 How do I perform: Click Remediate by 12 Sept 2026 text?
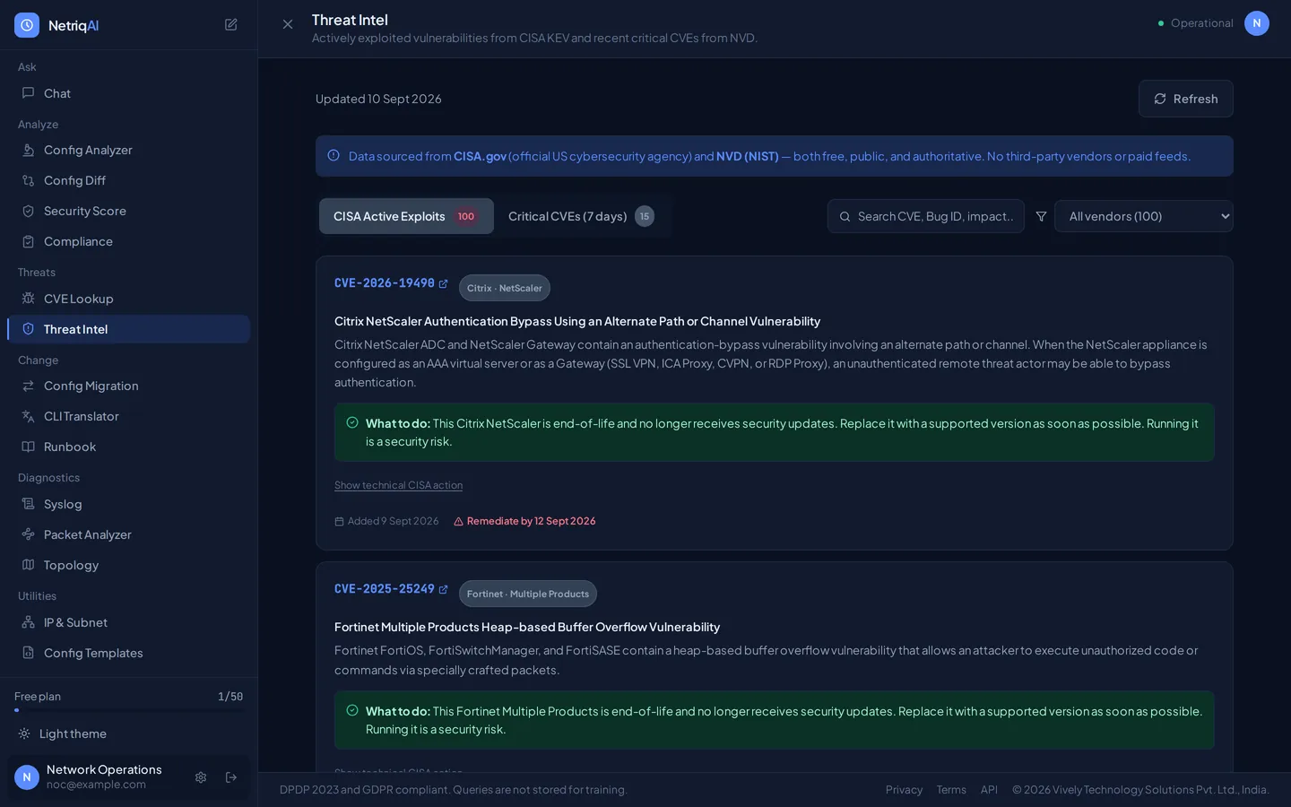tap(531, 521)
